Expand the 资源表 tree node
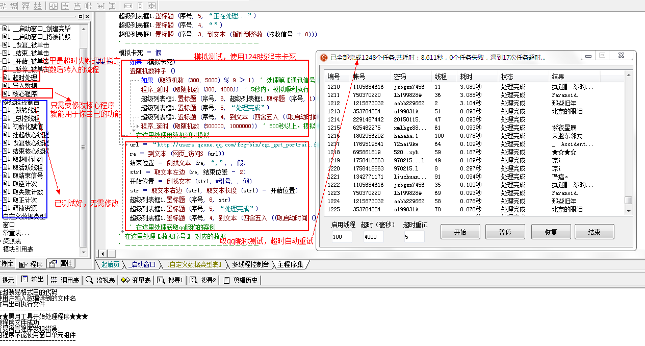 [1, 241]
